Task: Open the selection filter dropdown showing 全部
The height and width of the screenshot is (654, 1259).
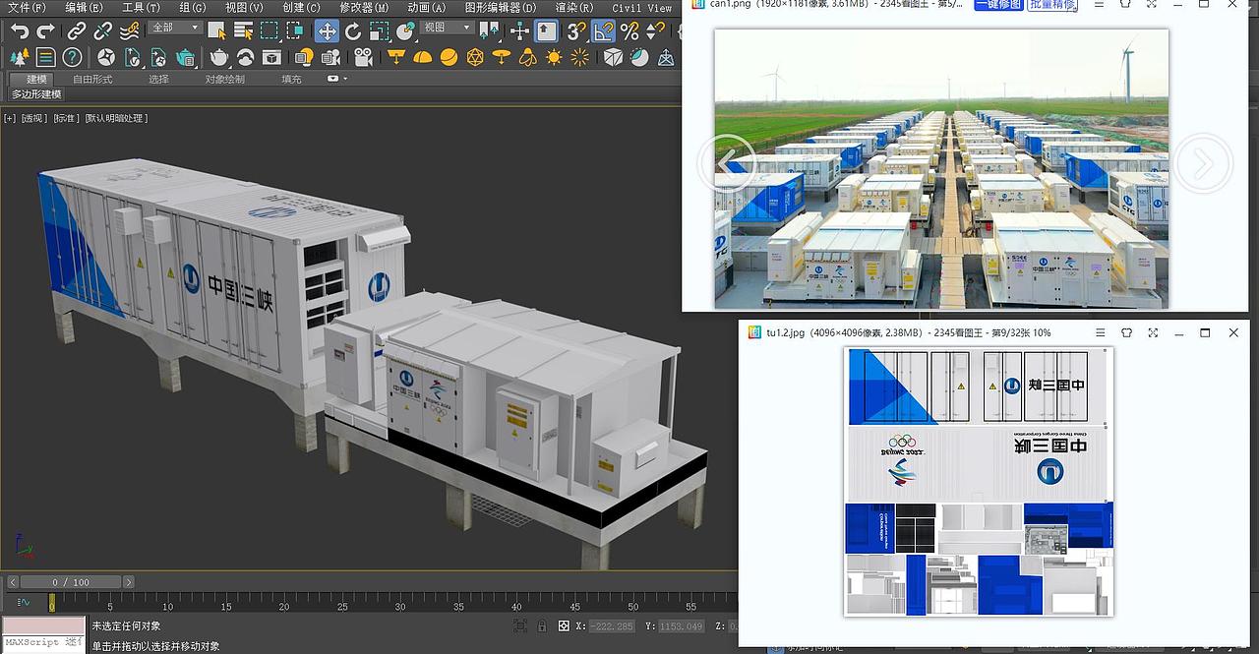Action: pyautogui.click(x=176, y=28)
